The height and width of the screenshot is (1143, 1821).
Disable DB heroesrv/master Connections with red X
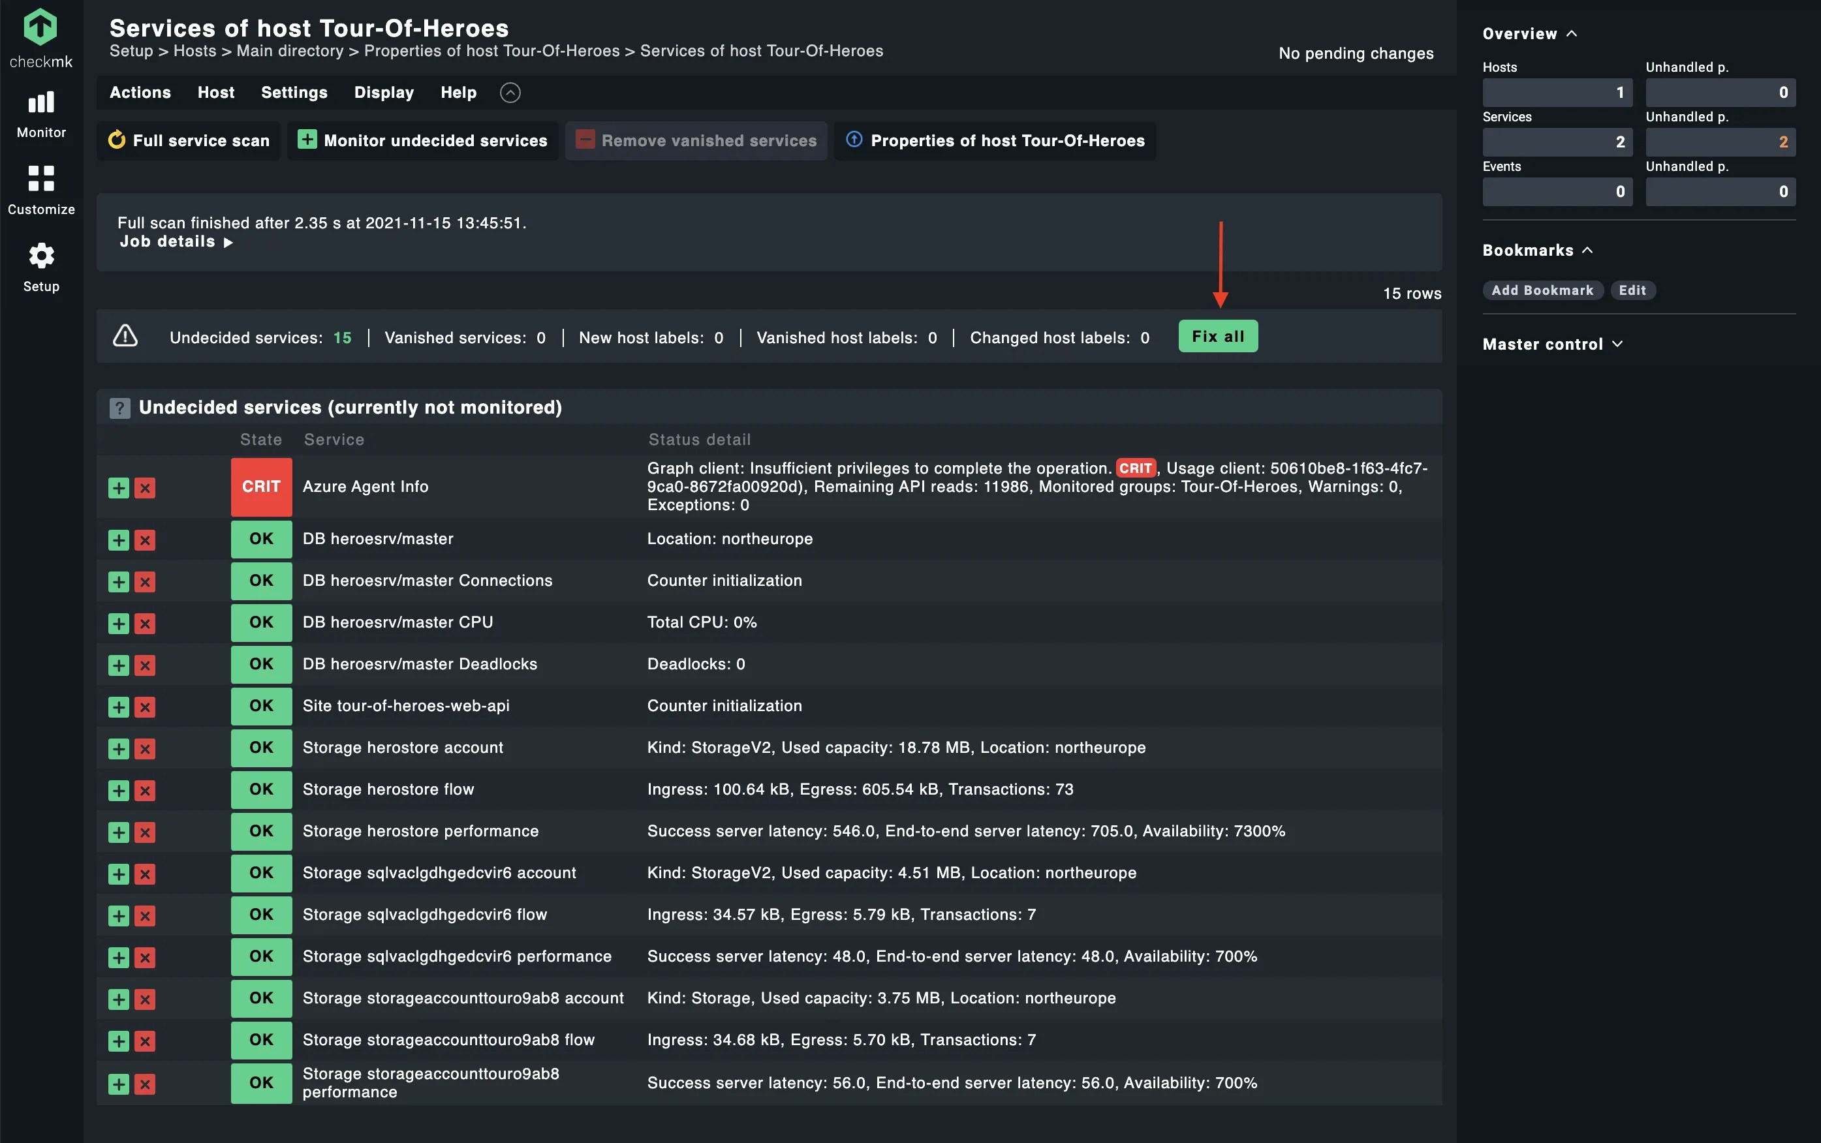click(144, 581)
